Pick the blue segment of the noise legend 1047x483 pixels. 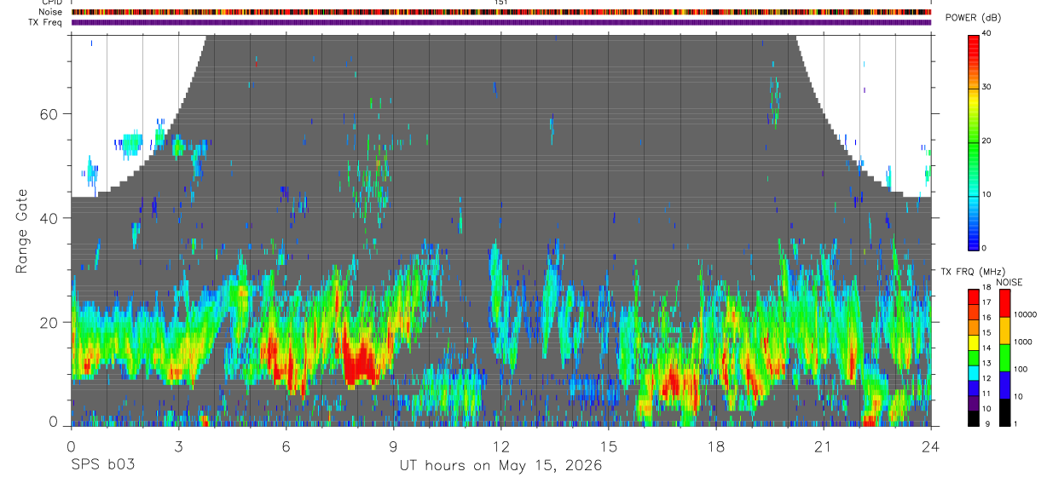(1004, 385)
